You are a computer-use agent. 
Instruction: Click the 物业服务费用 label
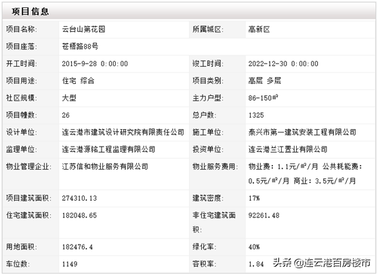coord(215,167)
